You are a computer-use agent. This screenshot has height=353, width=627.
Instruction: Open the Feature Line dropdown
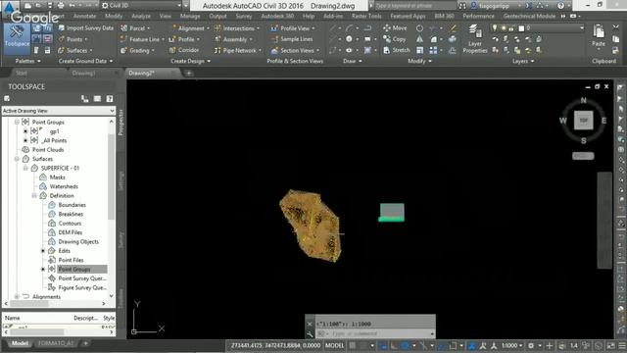[x=142, y=39]
